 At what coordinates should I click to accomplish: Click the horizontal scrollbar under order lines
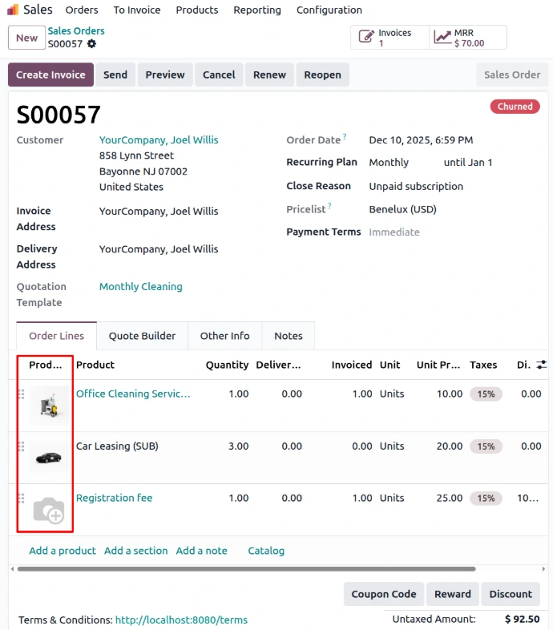tap(240, 569)
